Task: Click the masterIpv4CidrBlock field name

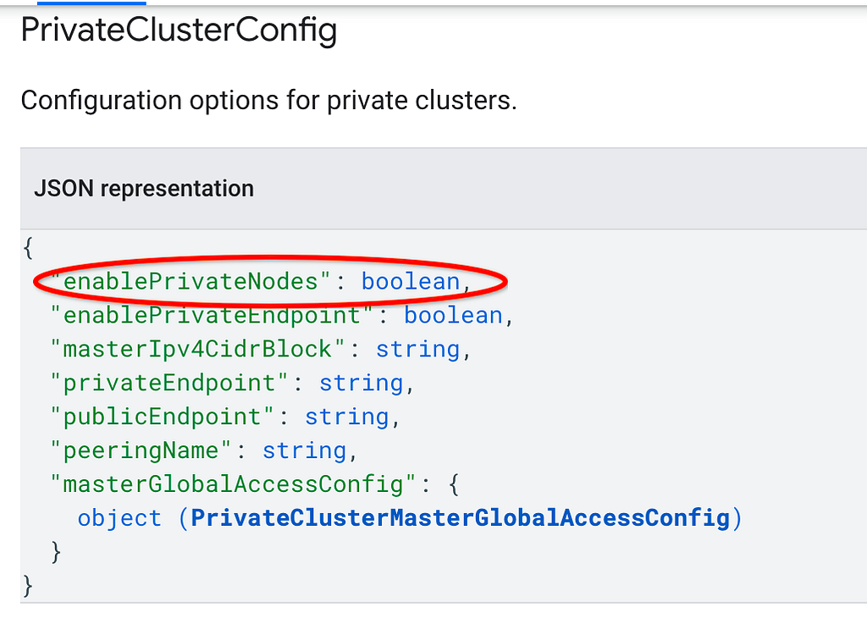Action: coord(197,350)
